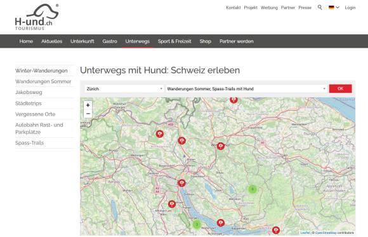The height and width of the screenshot is (237, 368).
Task: Open Städtetrips in sidebar
Action: point(29,103)
